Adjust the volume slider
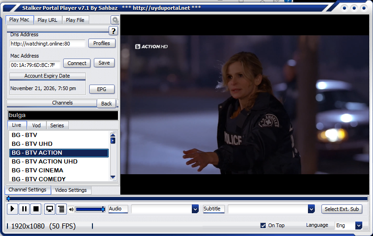Screen dimensions: 373x236 click(91, 210)
